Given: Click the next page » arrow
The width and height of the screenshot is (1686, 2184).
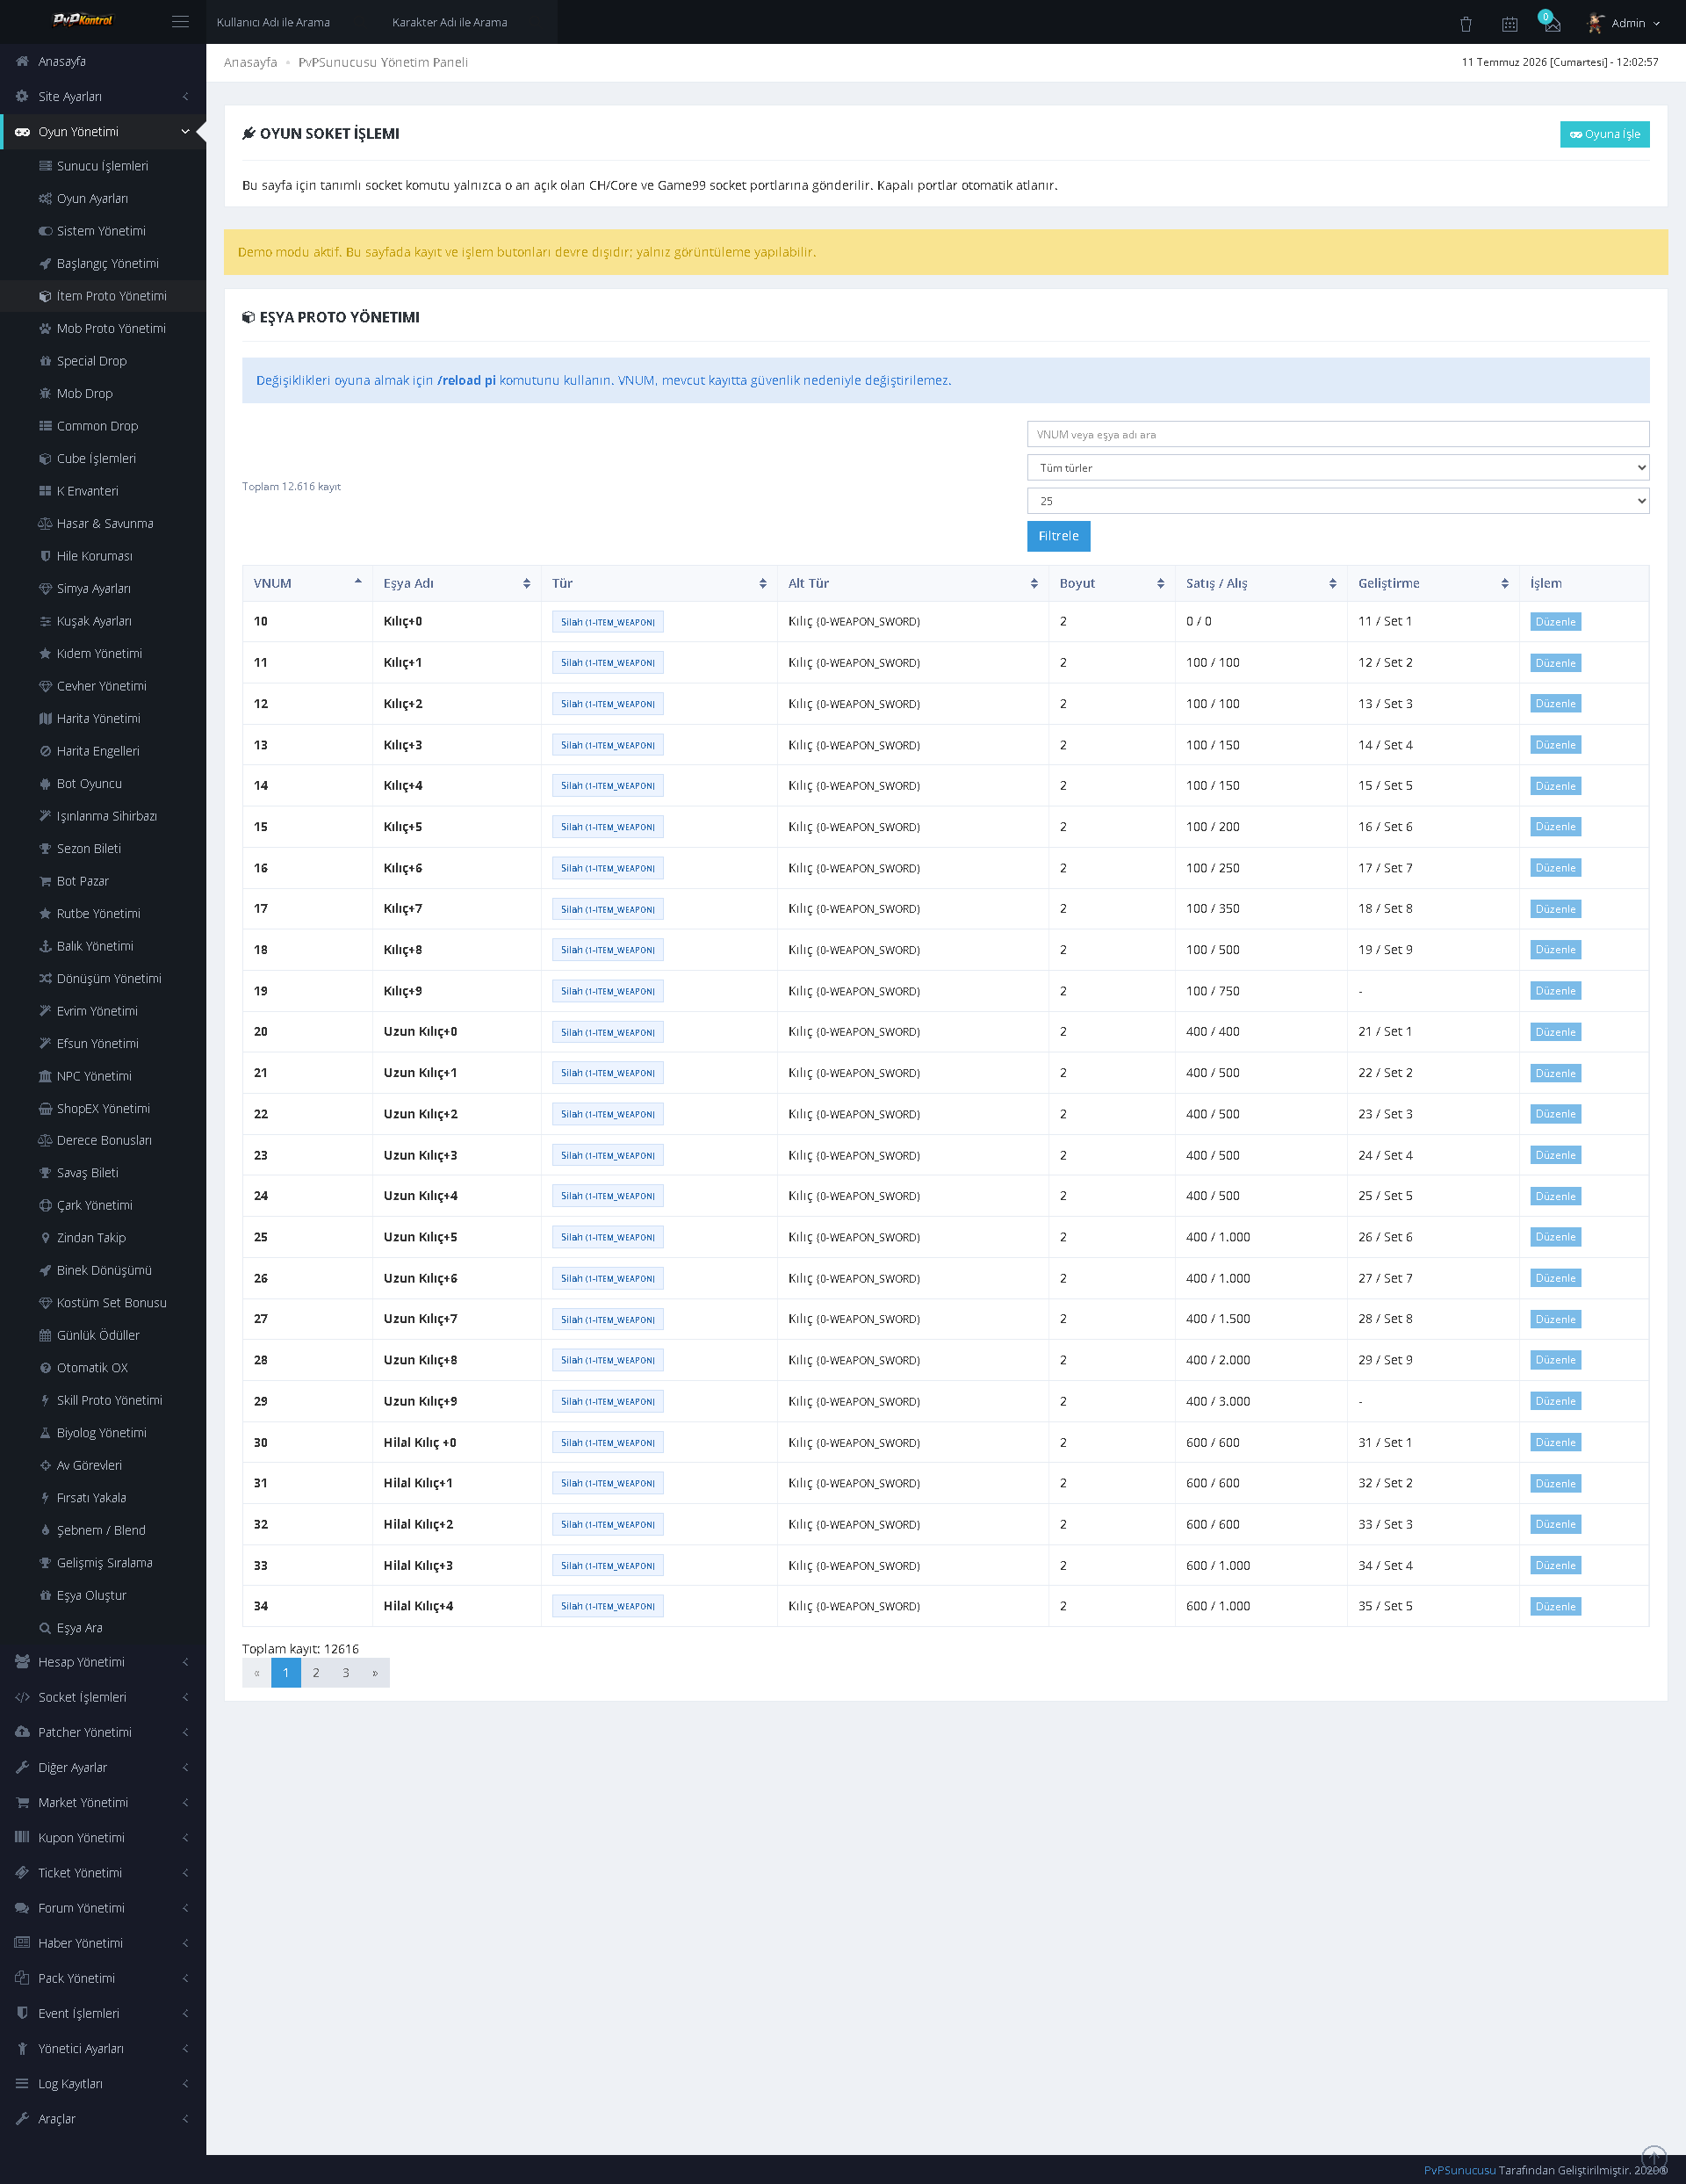Looking at the screenshot, I should [375, 1673].
